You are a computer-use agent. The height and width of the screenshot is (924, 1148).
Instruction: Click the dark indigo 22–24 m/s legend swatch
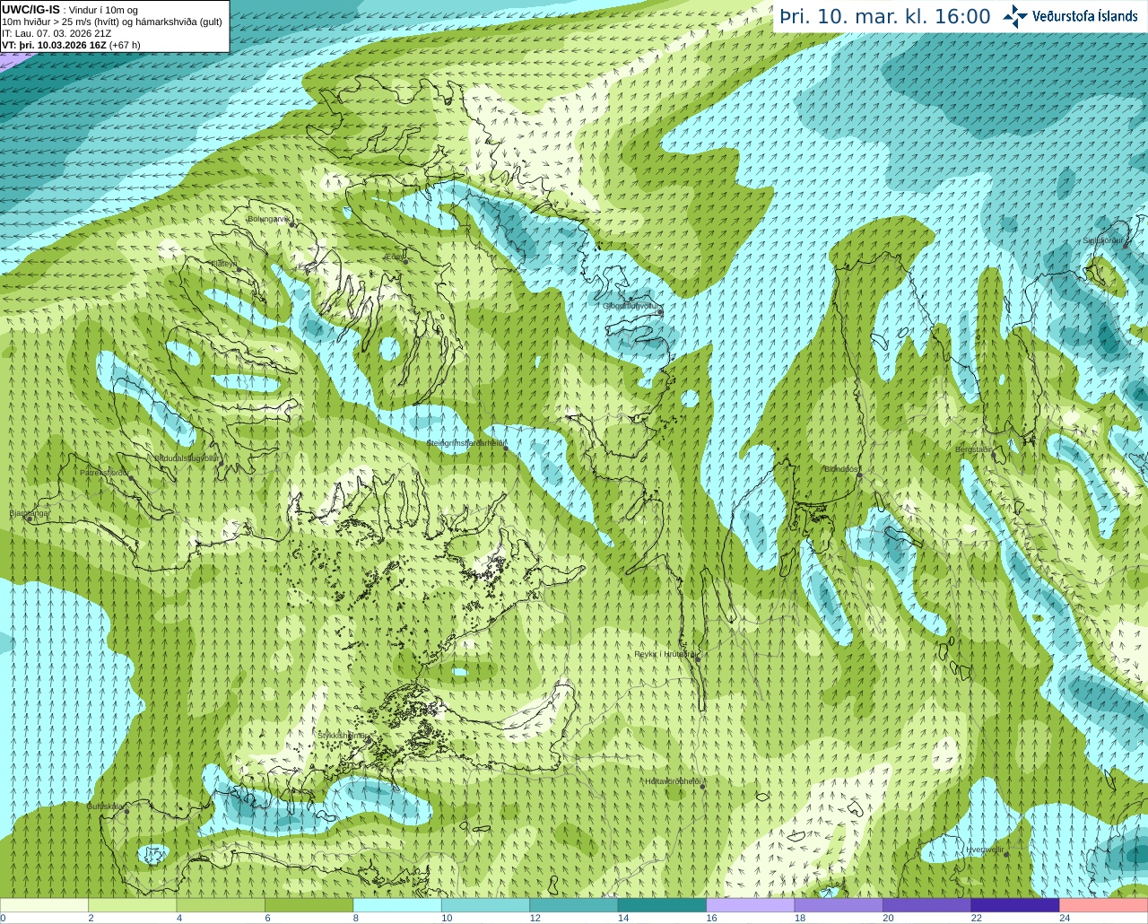point(1015,905)
